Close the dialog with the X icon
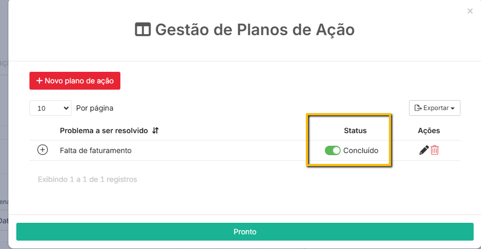Screen dimensions: 481x249 (470, 12)
